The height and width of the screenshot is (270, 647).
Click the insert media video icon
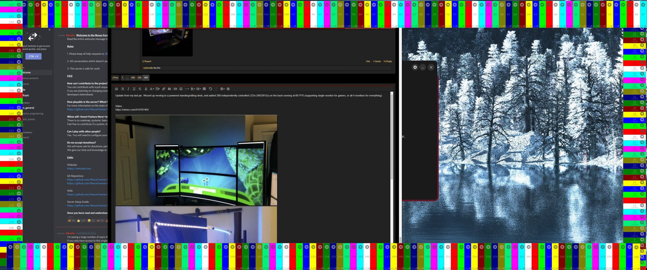(x=175, y=89)
